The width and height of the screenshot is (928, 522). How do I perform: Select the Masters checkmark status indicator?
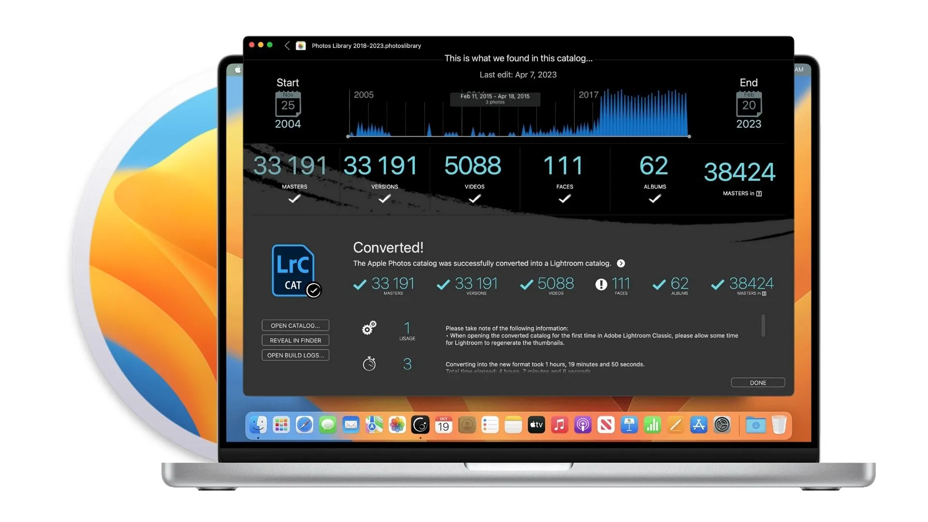coord(294,200)
